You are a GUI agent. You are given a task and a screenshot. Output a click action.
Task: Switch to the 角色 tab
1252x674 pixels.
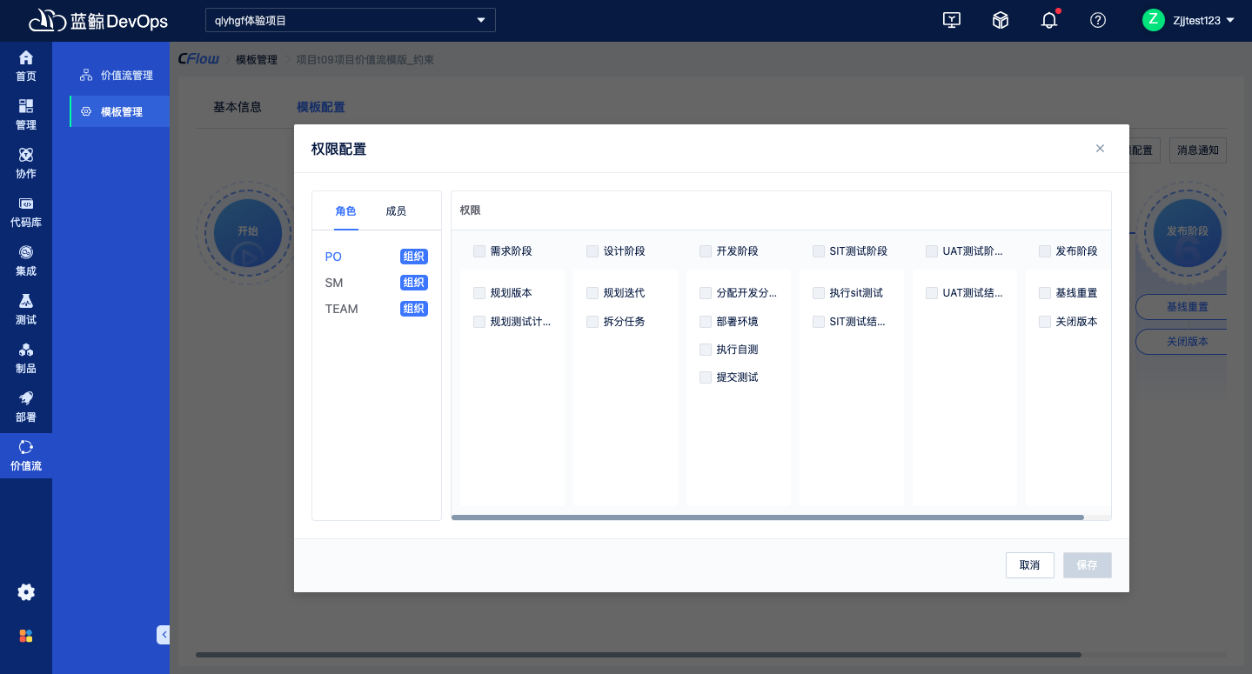tap(345, 211)
